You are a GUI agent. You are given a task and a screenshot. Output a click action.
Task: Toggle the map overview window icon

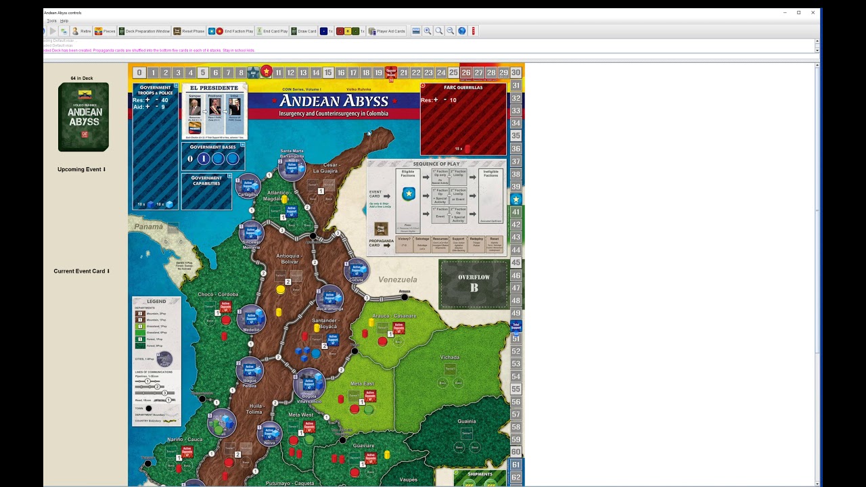pos(416,31)
